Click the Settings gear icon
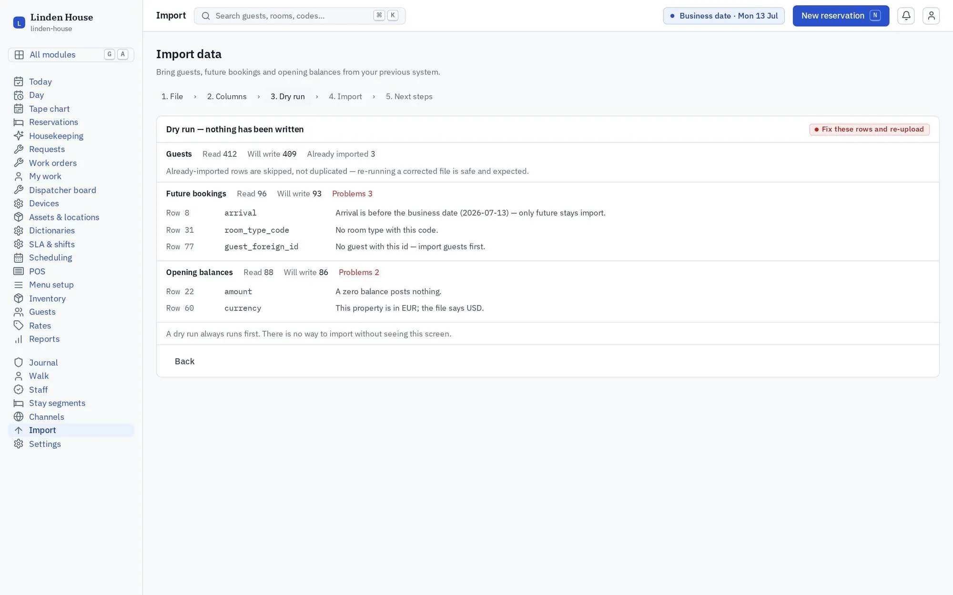This screenshot has height=595, width=953. point(19,444)
